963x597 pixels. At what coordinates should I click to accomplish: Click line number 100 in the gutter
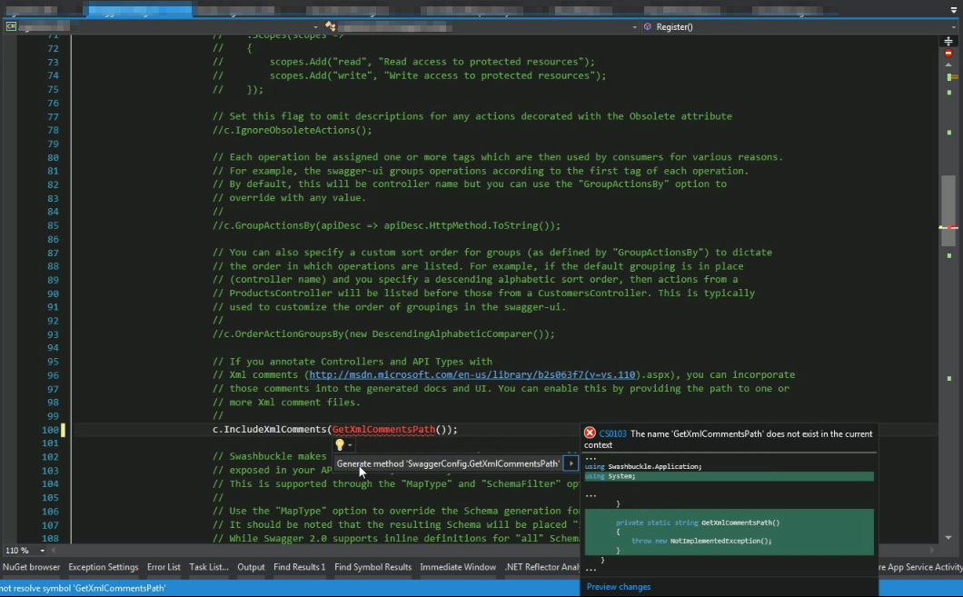[x=50, y=430]
